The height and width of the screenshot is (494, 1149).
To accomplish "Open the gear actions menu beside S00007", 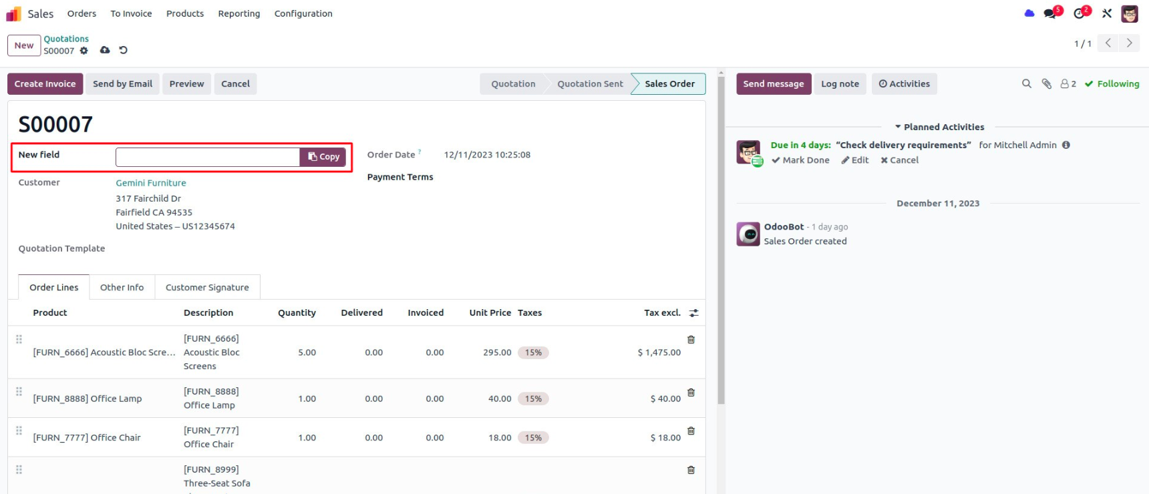I will tap(84, 51).
